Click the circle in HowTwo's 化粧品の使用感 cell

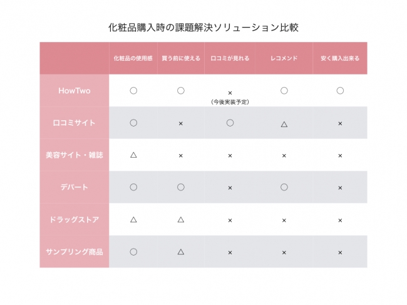(133, 91)
